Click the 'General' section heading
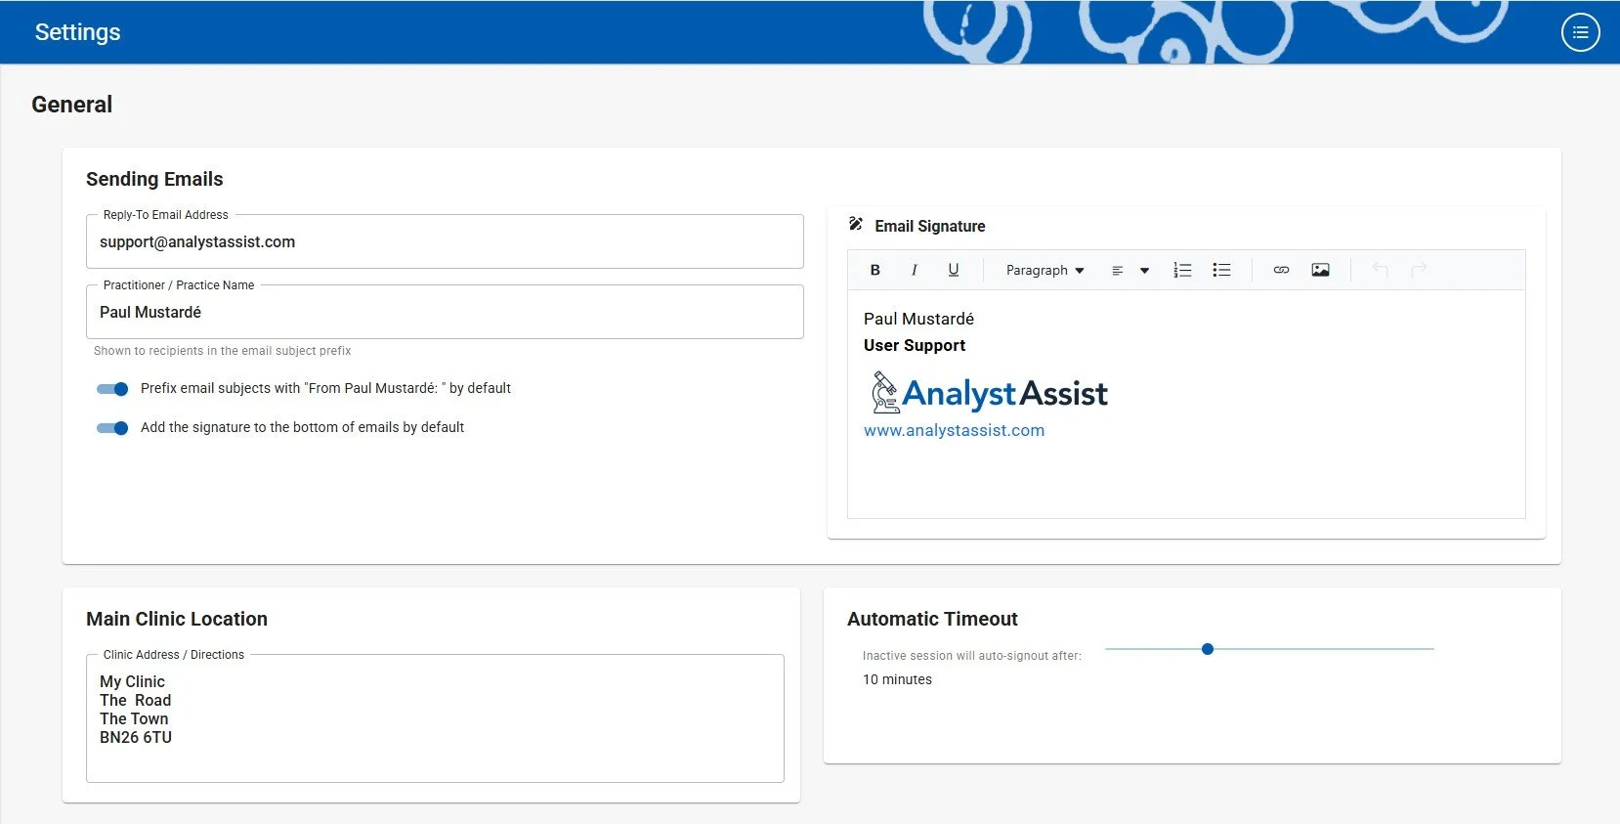Image resolution: width=1620 pixels, height=824 pixels. [x=71, y=105]
